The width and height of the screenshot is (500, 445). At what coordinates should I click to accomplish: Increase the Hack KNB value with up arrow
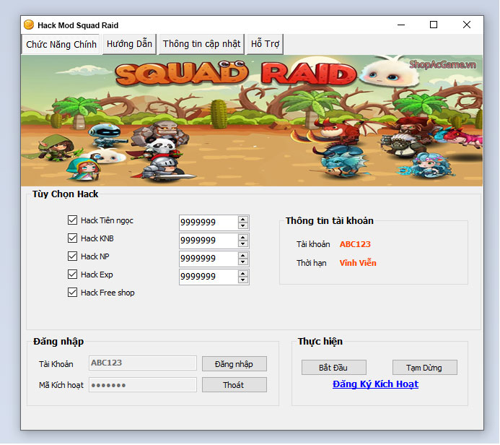tap(243, 238)
